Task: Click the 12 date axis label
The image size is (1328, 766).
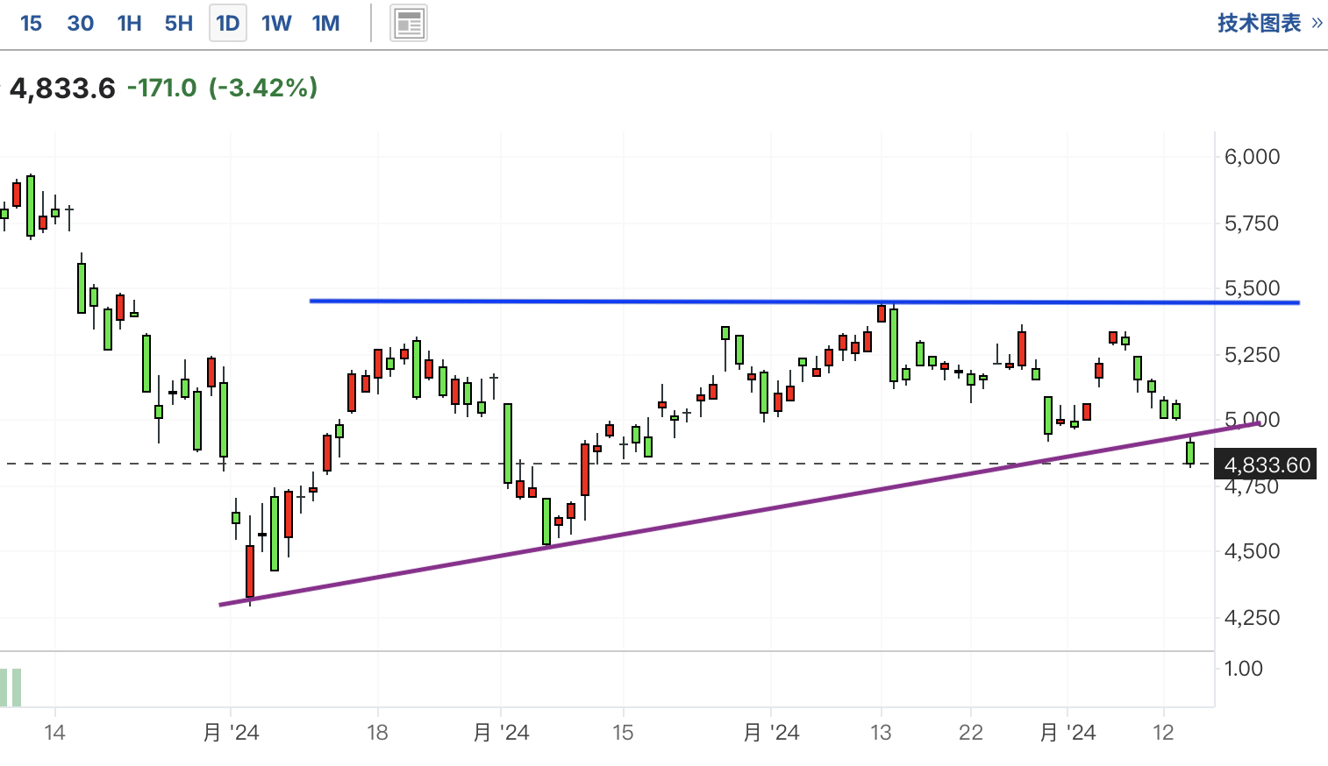Action: click(1163, 733)
